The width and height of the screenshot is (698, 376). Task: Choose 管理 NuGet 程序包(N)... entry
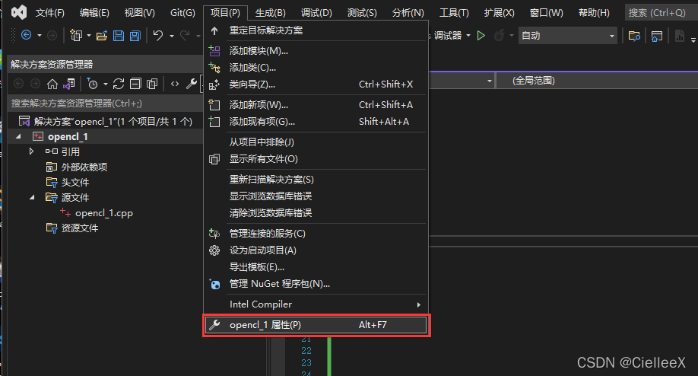[x=316, y=284]
